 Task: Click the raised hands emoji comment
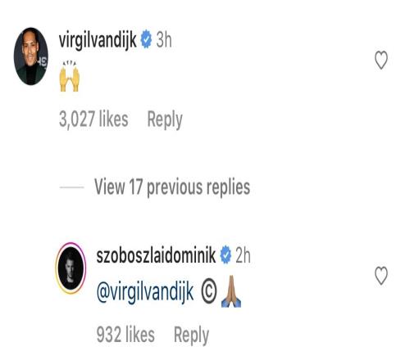[x=70, y=76]
